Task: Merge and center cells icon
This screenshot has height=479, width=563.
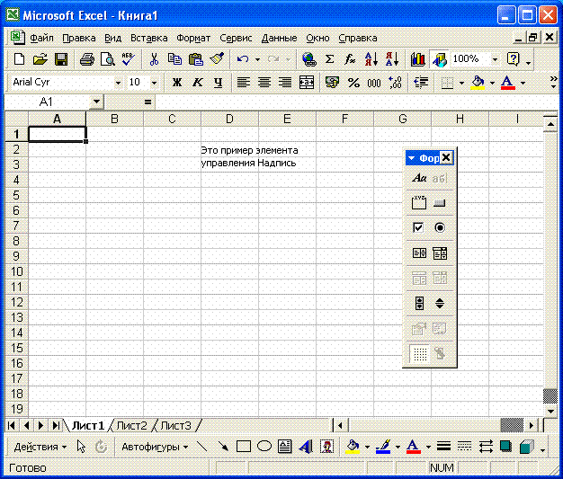Action: click(x=307, y=83)
